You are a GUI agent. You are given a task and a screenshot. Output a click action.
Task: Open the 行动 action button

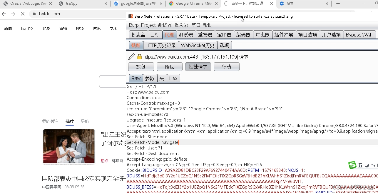coord(227,67)
